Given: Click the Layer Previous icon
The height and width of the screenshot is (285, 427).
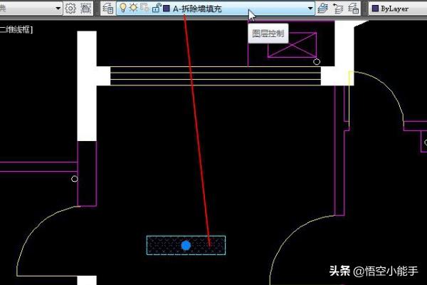Looking at the screenshot, I should coord(339,9).
